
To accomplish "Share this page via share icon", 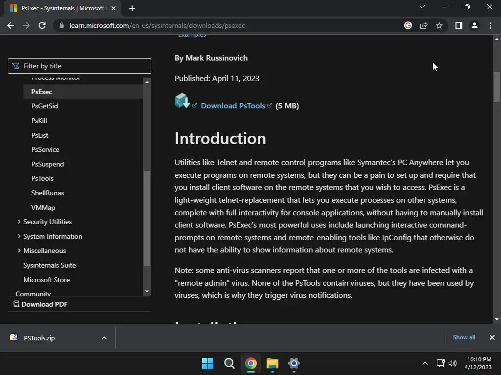I will (x=424, y=25).
